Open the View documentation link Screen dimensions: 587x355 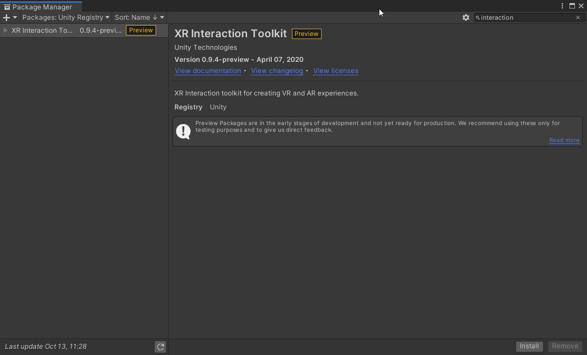pos(208,71)
